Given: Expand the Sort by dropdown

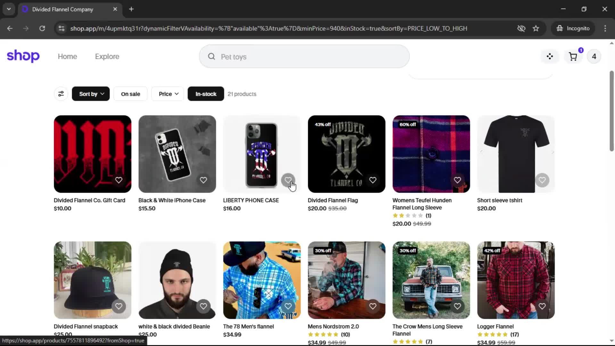Looking at the screenshot, I should (91, 94).
